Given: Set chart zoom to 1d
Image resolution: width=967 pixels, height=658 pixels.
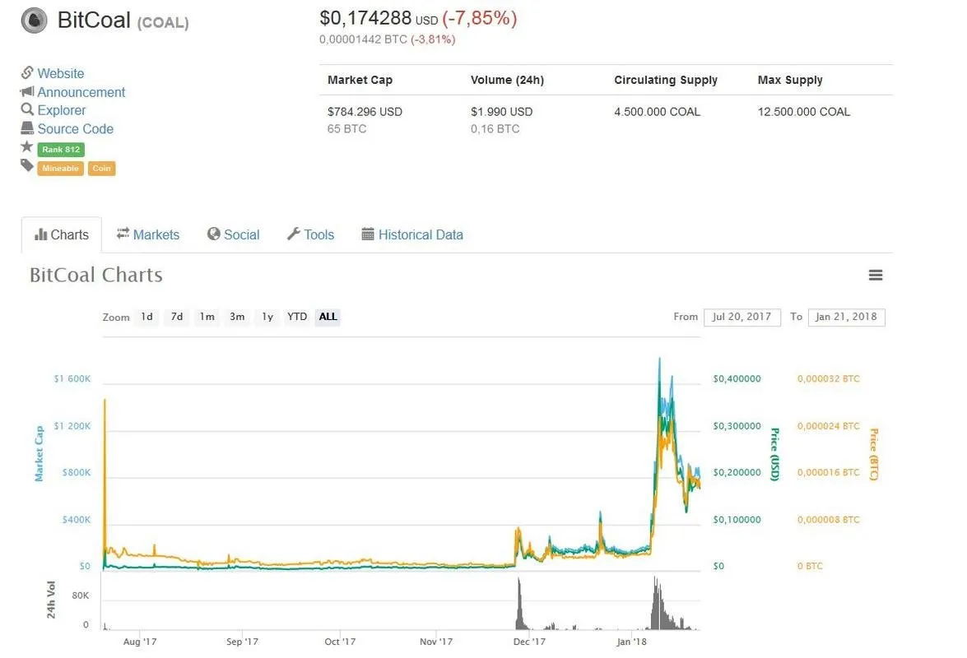Looking at the screenshot, I should tap(146, 317).
